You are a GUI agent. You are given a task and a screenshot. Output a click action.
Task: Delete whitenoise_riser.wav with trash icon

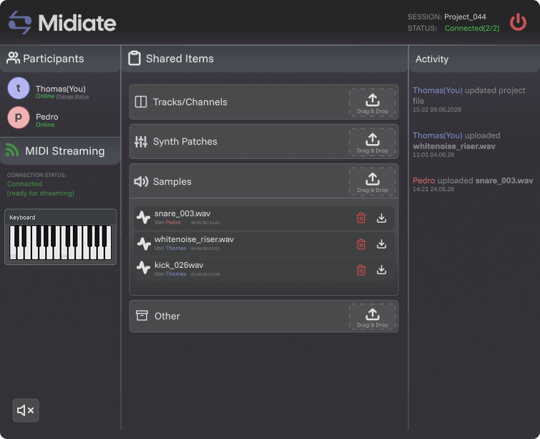(x=361, y=243)
